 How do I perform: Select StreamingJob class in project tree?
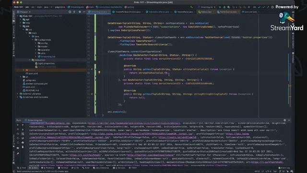pos(47,57)
